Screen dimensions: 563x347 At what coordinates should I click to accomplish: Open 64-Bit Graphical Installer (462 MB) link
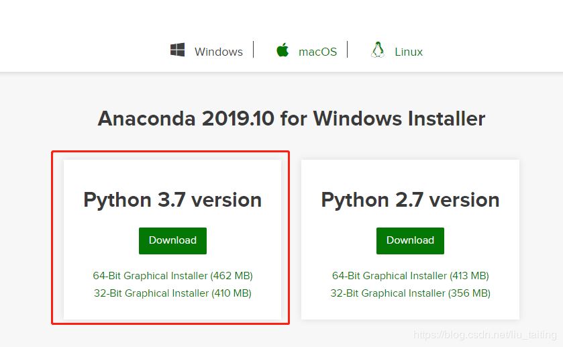(x=172, y=276)
